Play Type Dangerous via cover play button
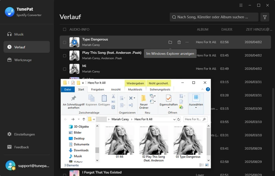275x176 pixels. click(74, 42)
